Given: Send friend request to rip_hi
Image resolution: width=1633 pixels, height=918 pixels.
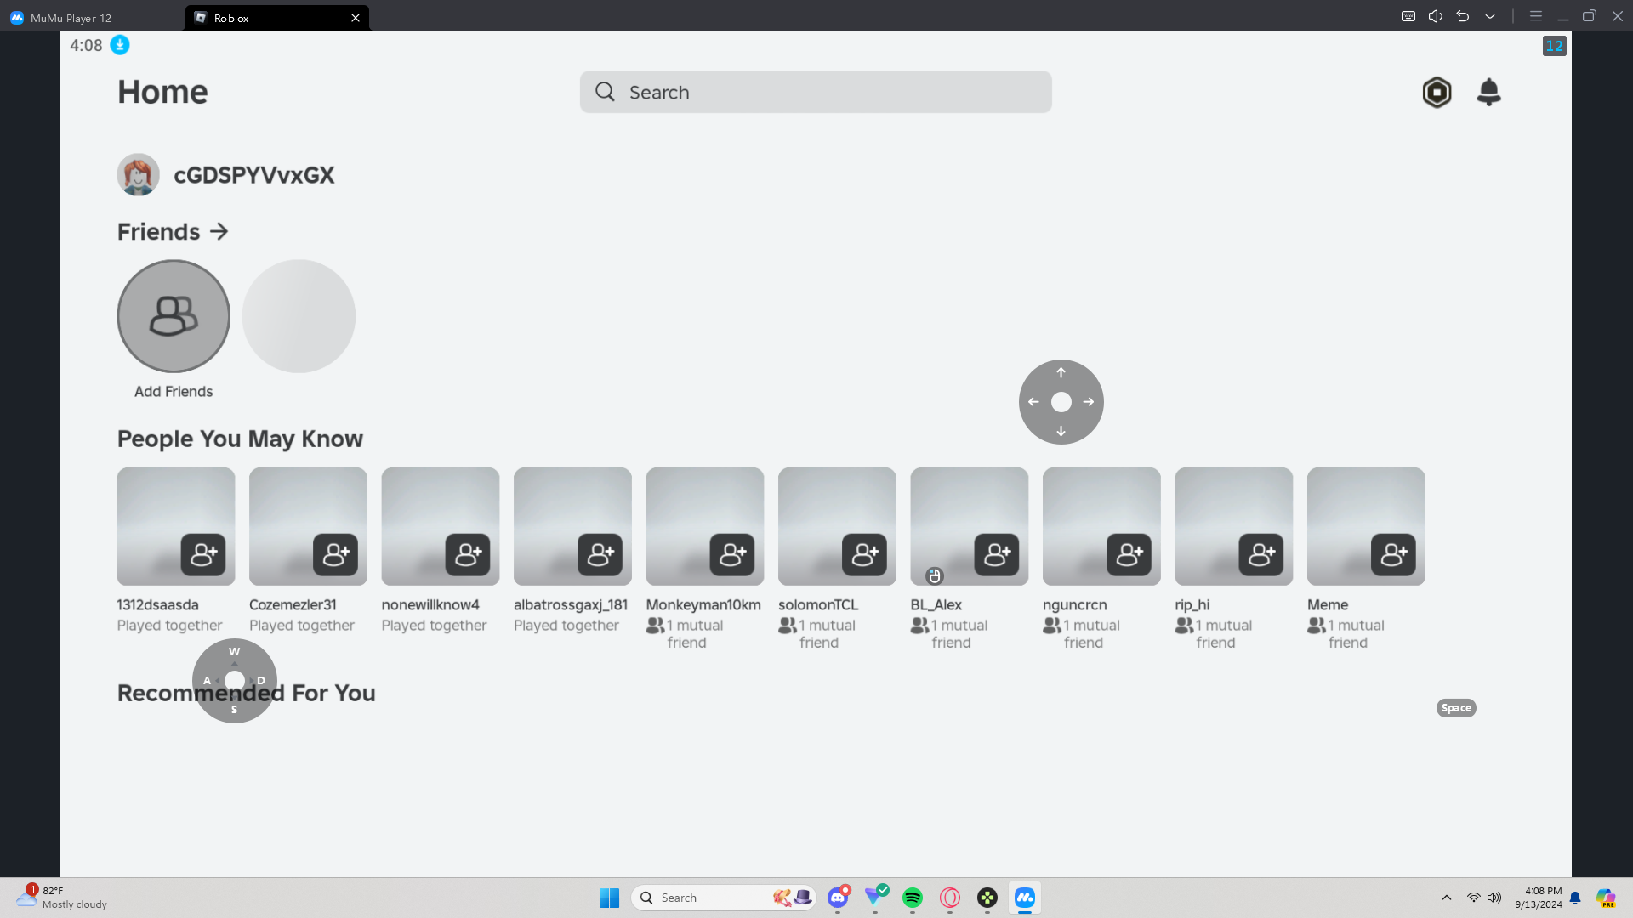Looking at the screenshot, I should (x=1261, y=555).
